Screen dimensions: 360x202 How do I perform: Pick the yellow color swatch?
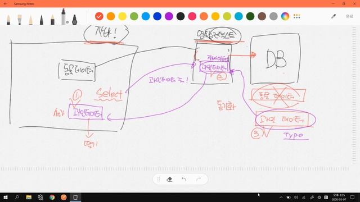(x=123, y=16)
